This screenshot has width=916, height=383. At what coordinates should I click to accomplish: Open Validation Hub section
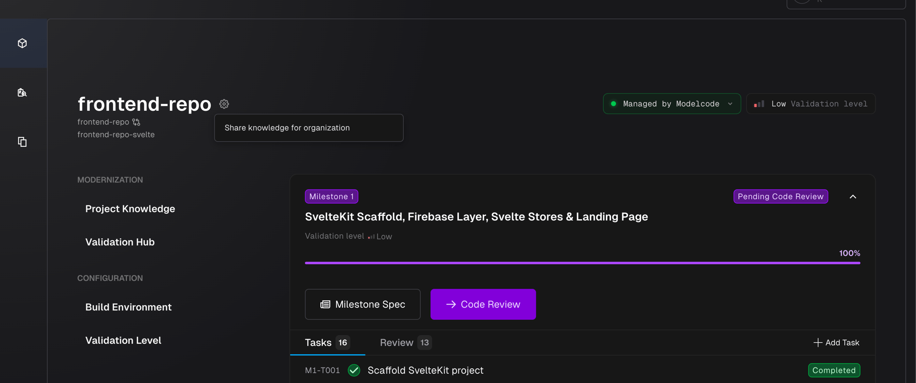coord(120,242)
